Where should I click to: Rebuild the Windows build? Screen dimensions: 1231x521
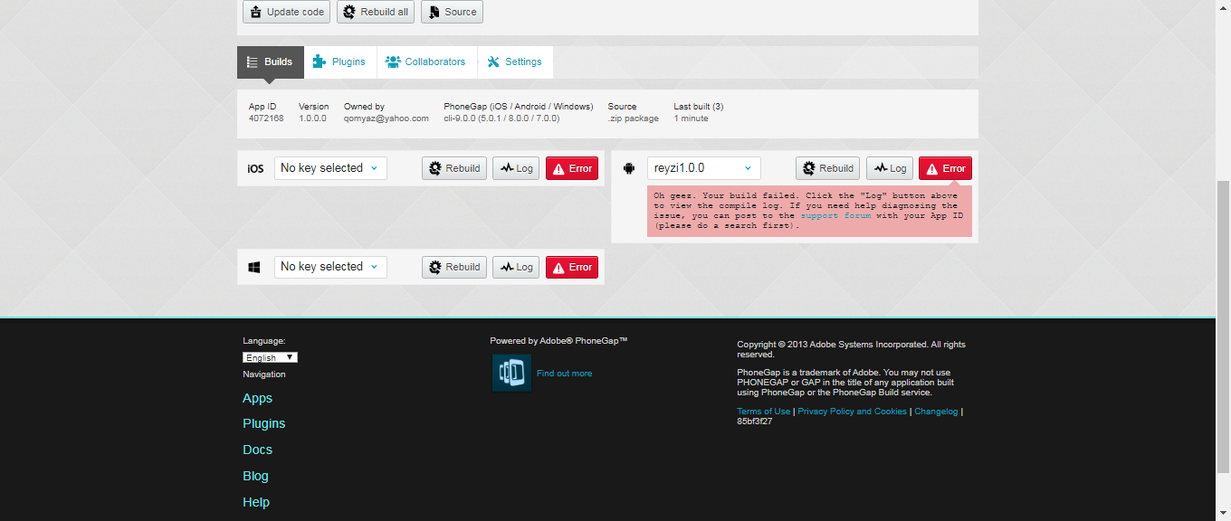click(x=454, y=267)
